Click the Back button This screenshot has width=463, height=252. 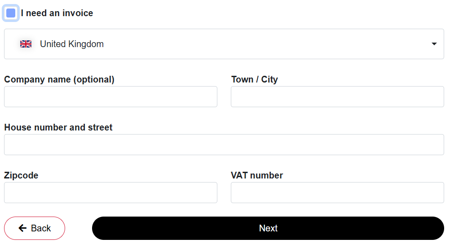[x=35, y=228]
